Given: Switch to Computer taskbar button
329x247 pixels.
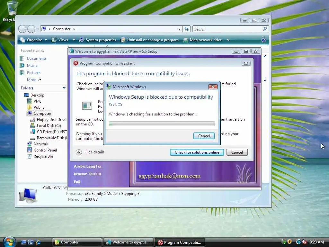Looking at the screenshot, I should click(x=77, y=242).
